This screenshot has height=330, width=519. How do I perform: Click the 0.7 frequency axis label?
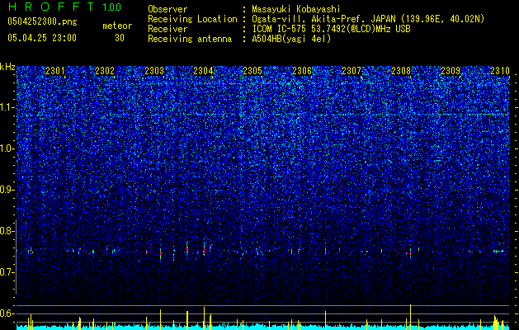click(7, 272)
